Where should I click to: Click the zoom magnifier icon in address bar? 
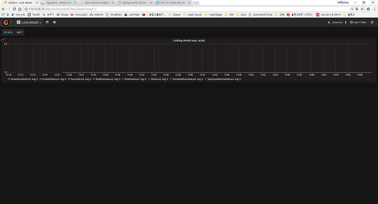(352, 9)
